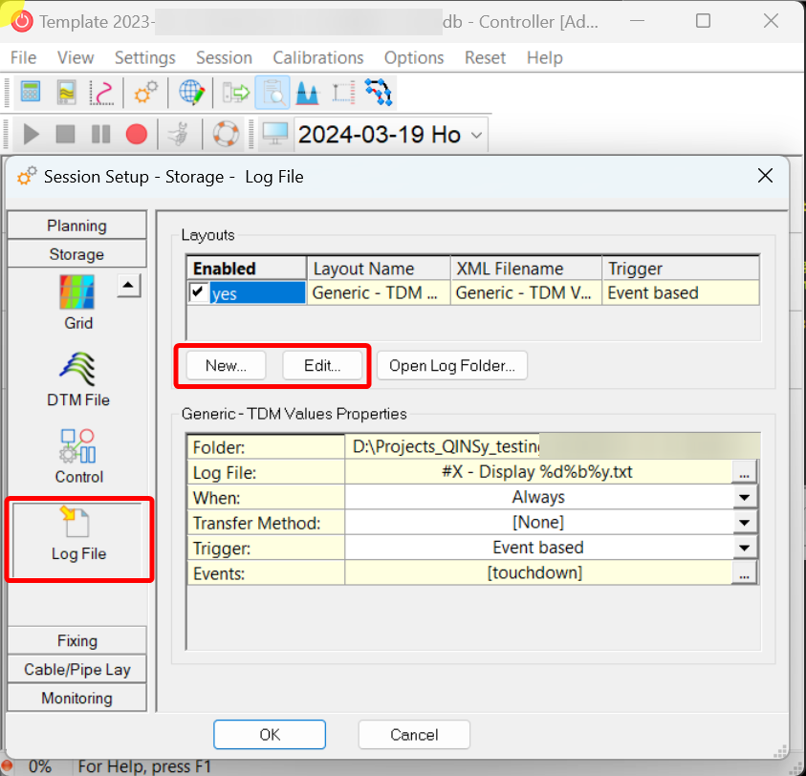Image resolution: width=806 pixels, height=776 pixels.
Task: Click the Cancel button
Action: (414, 734)
